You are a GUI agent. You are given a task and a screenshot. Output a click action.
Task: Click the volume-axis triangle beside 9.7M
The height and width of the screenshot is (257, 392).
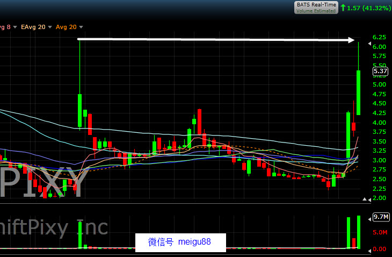tap(369, 219)
